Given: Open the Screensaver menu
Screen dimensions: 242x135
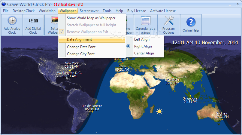Looking at the screenshot, I should pyautogui.click(x=89, y=11).
